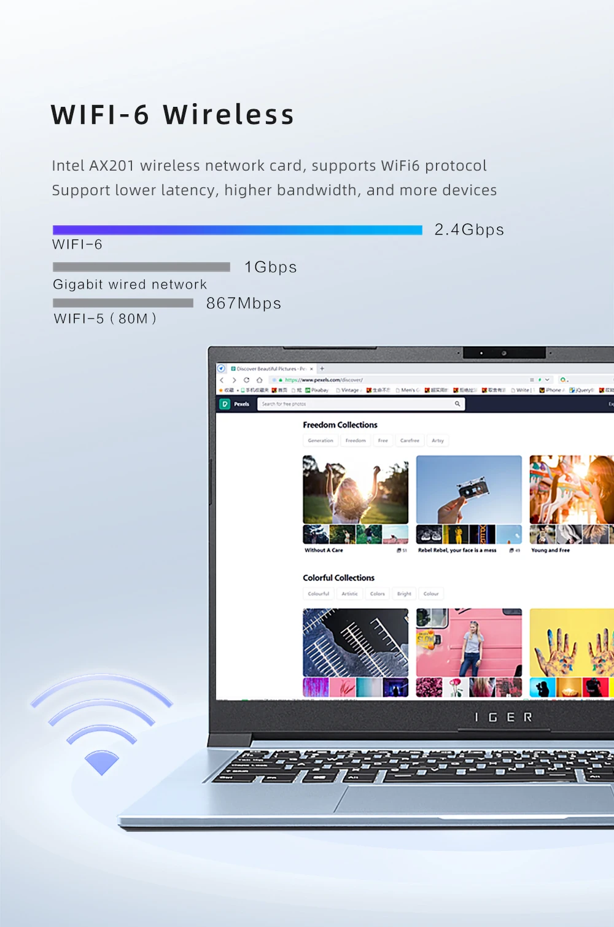The width and height of the screenshot is (614, 927).
Task: Select the Free tag
Action: (x=383, y=440)
